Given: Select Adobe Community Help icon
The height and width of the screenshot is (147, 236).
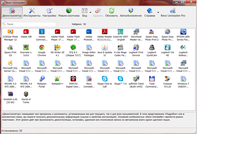Looking at the screenshot, I should [x=42, y=35].
